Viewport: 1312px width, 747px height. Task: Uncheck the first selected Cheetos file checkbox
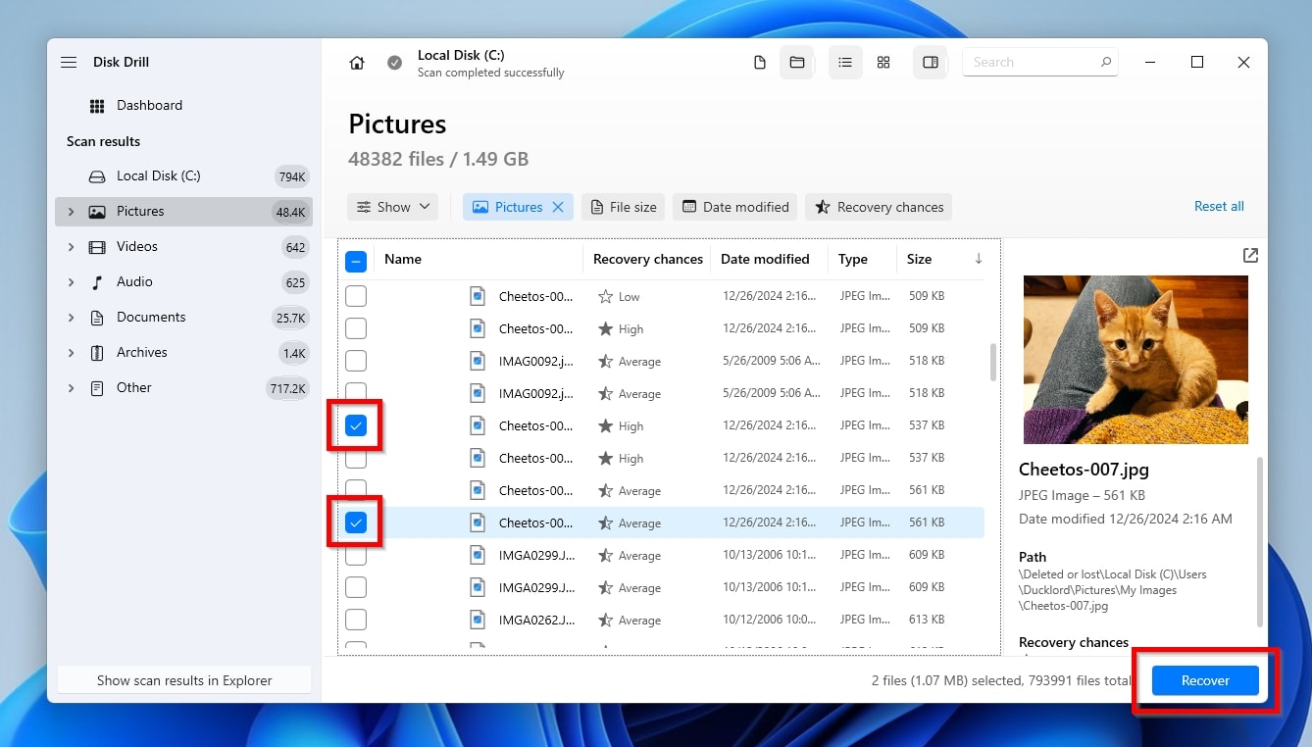(x=356, y=425)
